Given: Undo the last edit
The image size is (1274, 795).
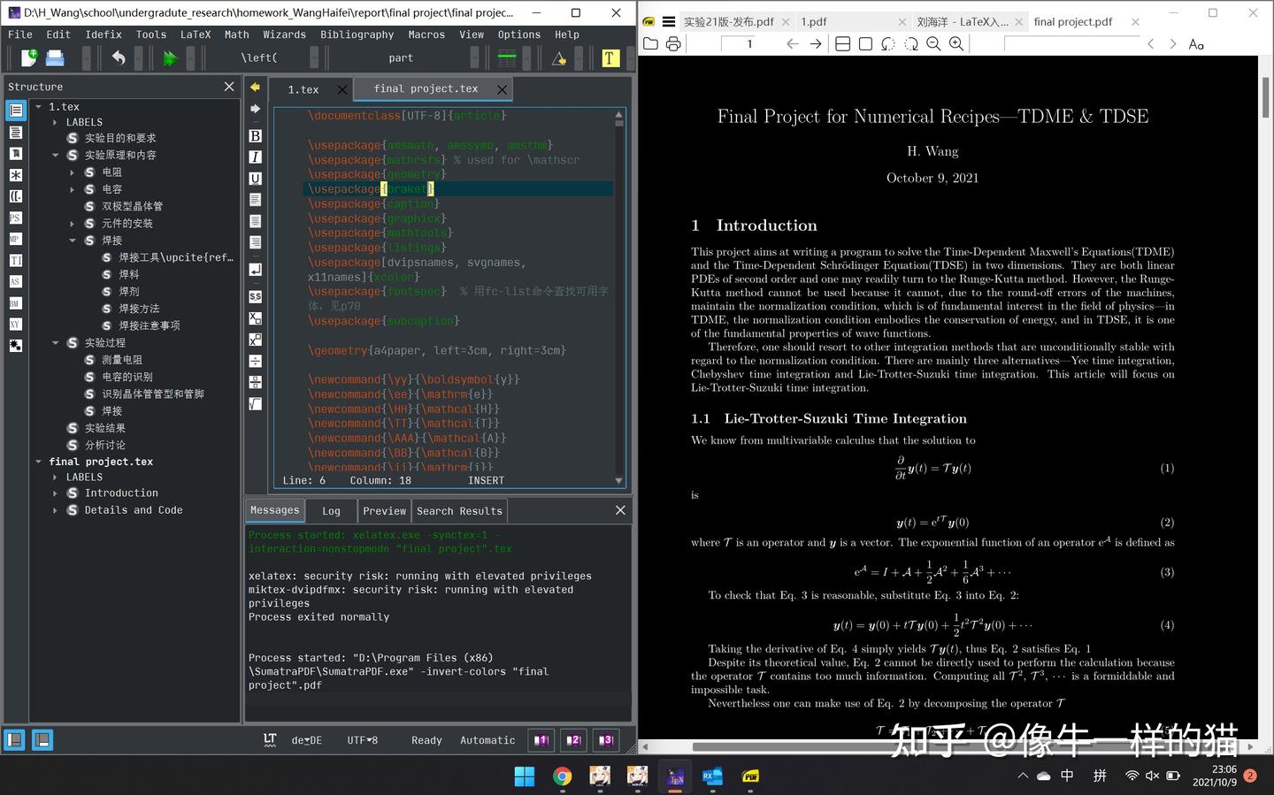Looking at the screenshot, I should (x=119, y=57).
